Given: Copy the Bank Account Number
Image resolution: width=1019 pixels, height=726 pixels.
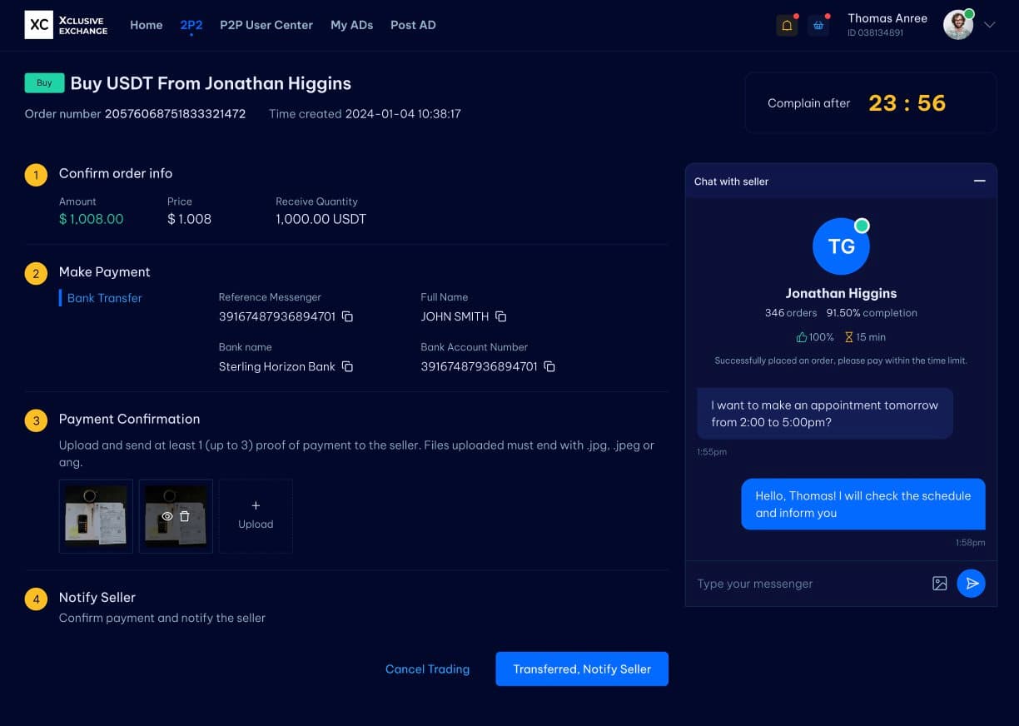Looking at the screenshot, I should (549, 367).
